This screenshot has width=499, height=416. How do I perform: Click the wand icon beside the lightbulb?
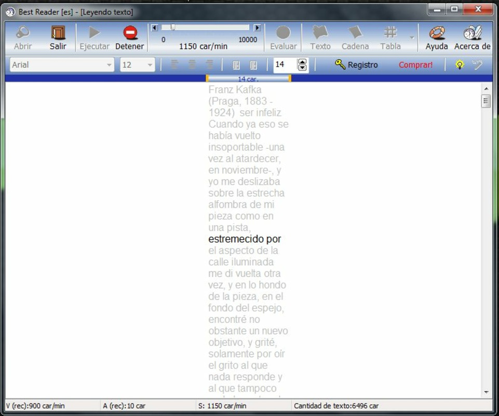coord(477,64)
